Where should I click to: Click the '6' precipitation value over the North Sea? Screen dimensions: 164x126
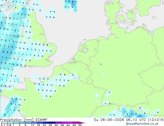(73, 2)
